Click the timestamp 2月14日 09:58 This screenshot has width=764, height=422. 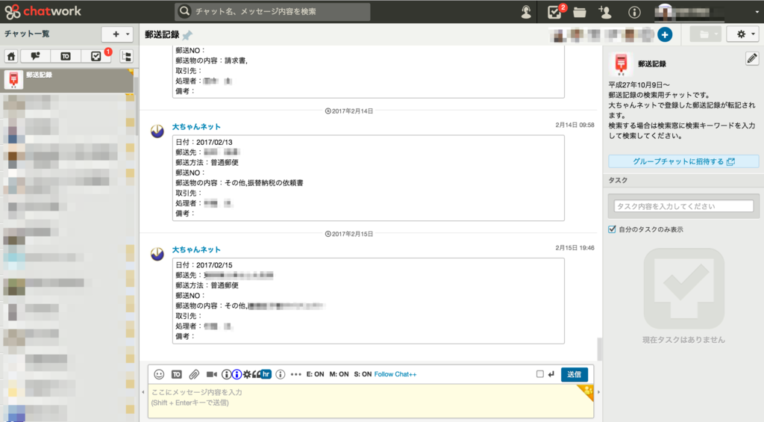click(x=575, y=125)
